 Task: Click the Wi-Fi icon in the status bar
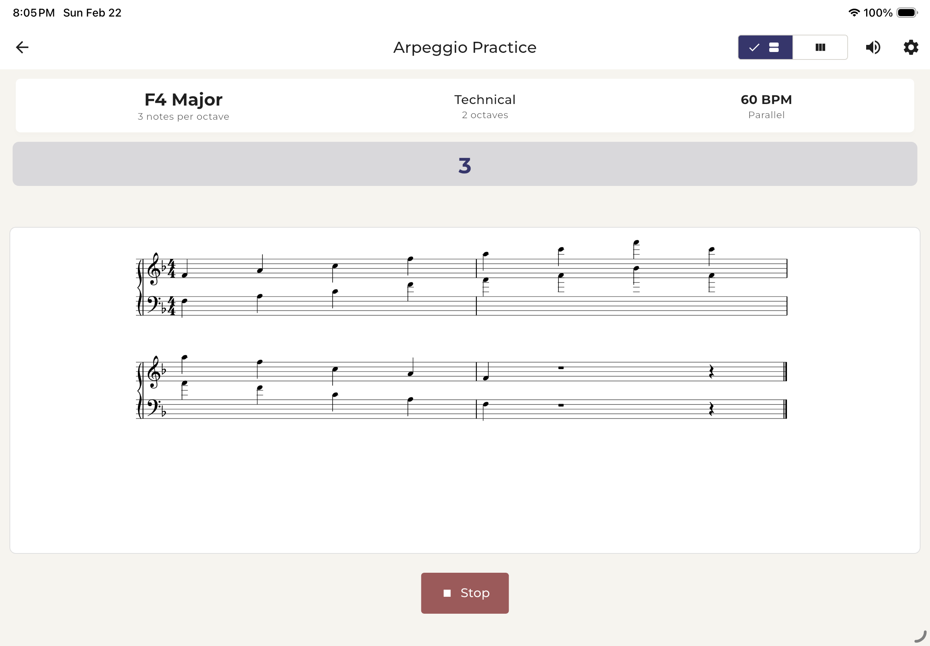854,13
